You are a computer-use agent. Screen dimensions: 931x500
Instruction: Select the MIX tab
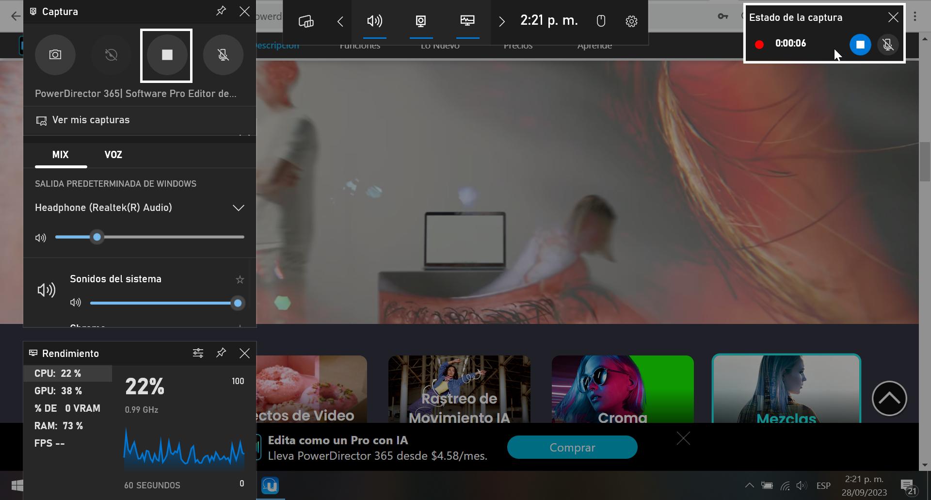pos(61,155)
